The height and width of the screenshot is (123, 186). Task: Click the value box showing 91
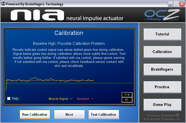pyautogui.click(x=127, y=100)
